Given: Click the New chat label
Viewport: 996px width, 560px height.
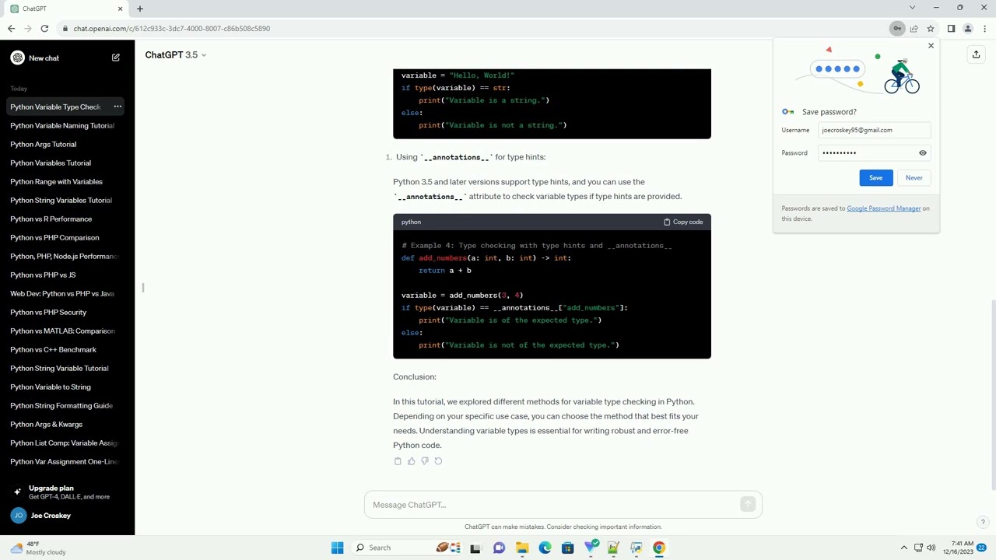Looking at the screenshot, I should pyautogui.click(x=44, y=58).
